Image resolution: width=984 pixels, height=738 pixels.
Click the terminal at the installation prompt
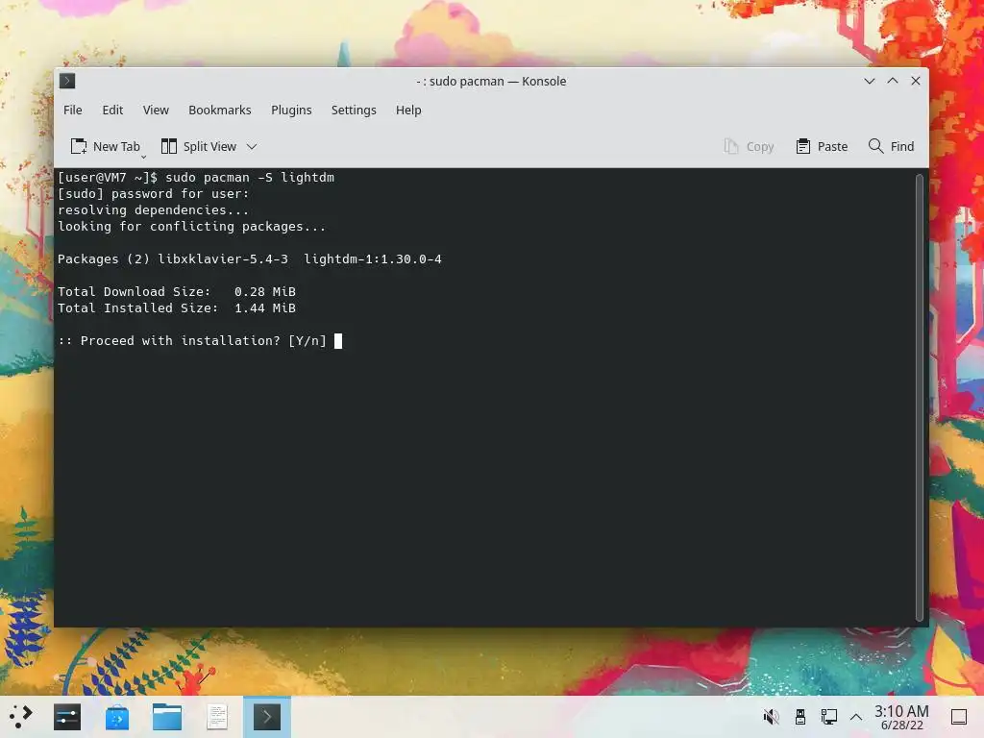click(338, 341)
